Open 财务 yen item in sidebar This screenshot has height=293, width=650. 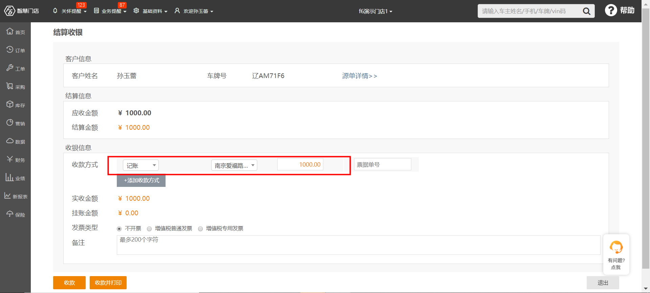coord(16,160)
